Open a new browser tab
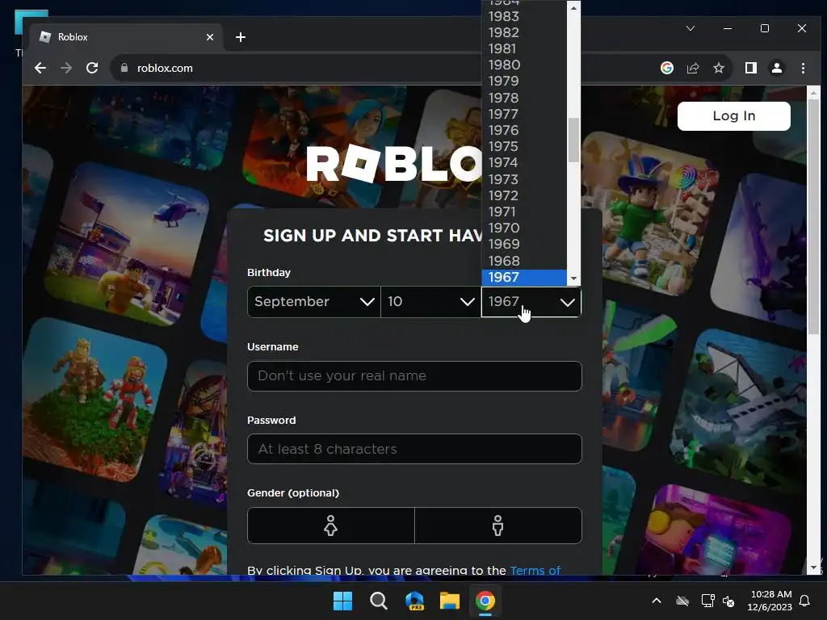Viewport: 827px width, 620px height. click(x=241, y=37)
